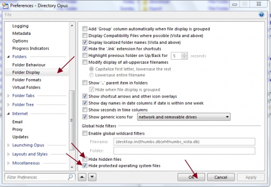Viewport: 271px width, 187px height.
Task: Toggle Hide the '.lnk' extension for shortcuts
Action: coord(85,49)
